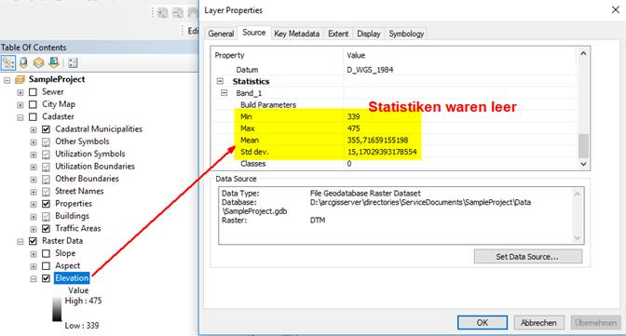The image size is (626, 336).
Task: Expand the Sewer group
Action: point(20,92)
